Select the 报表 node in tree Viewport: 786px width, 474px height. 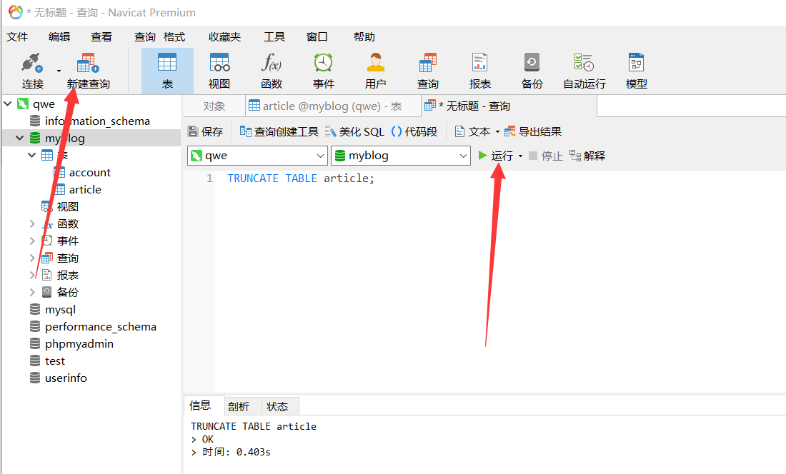67,275
